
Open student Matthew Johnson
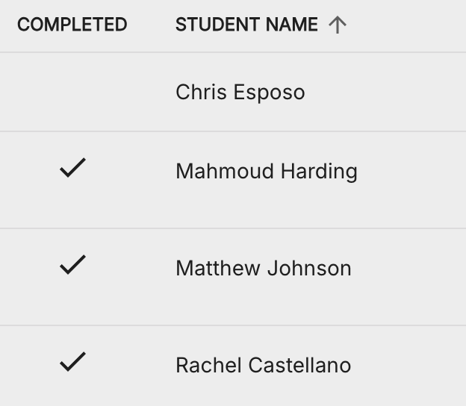tap(264, 268)
